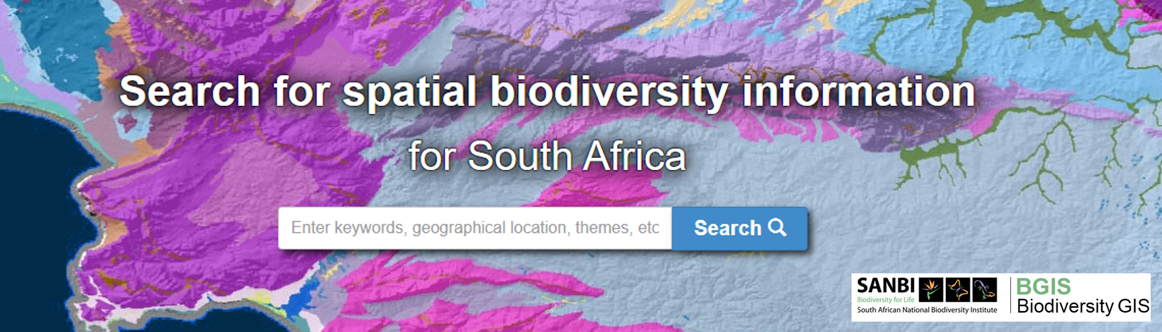Viewport: 1162px width, 332px height.
Task: Open the South African National Biodiversity Institute text
Action: [x=927, y=310]
